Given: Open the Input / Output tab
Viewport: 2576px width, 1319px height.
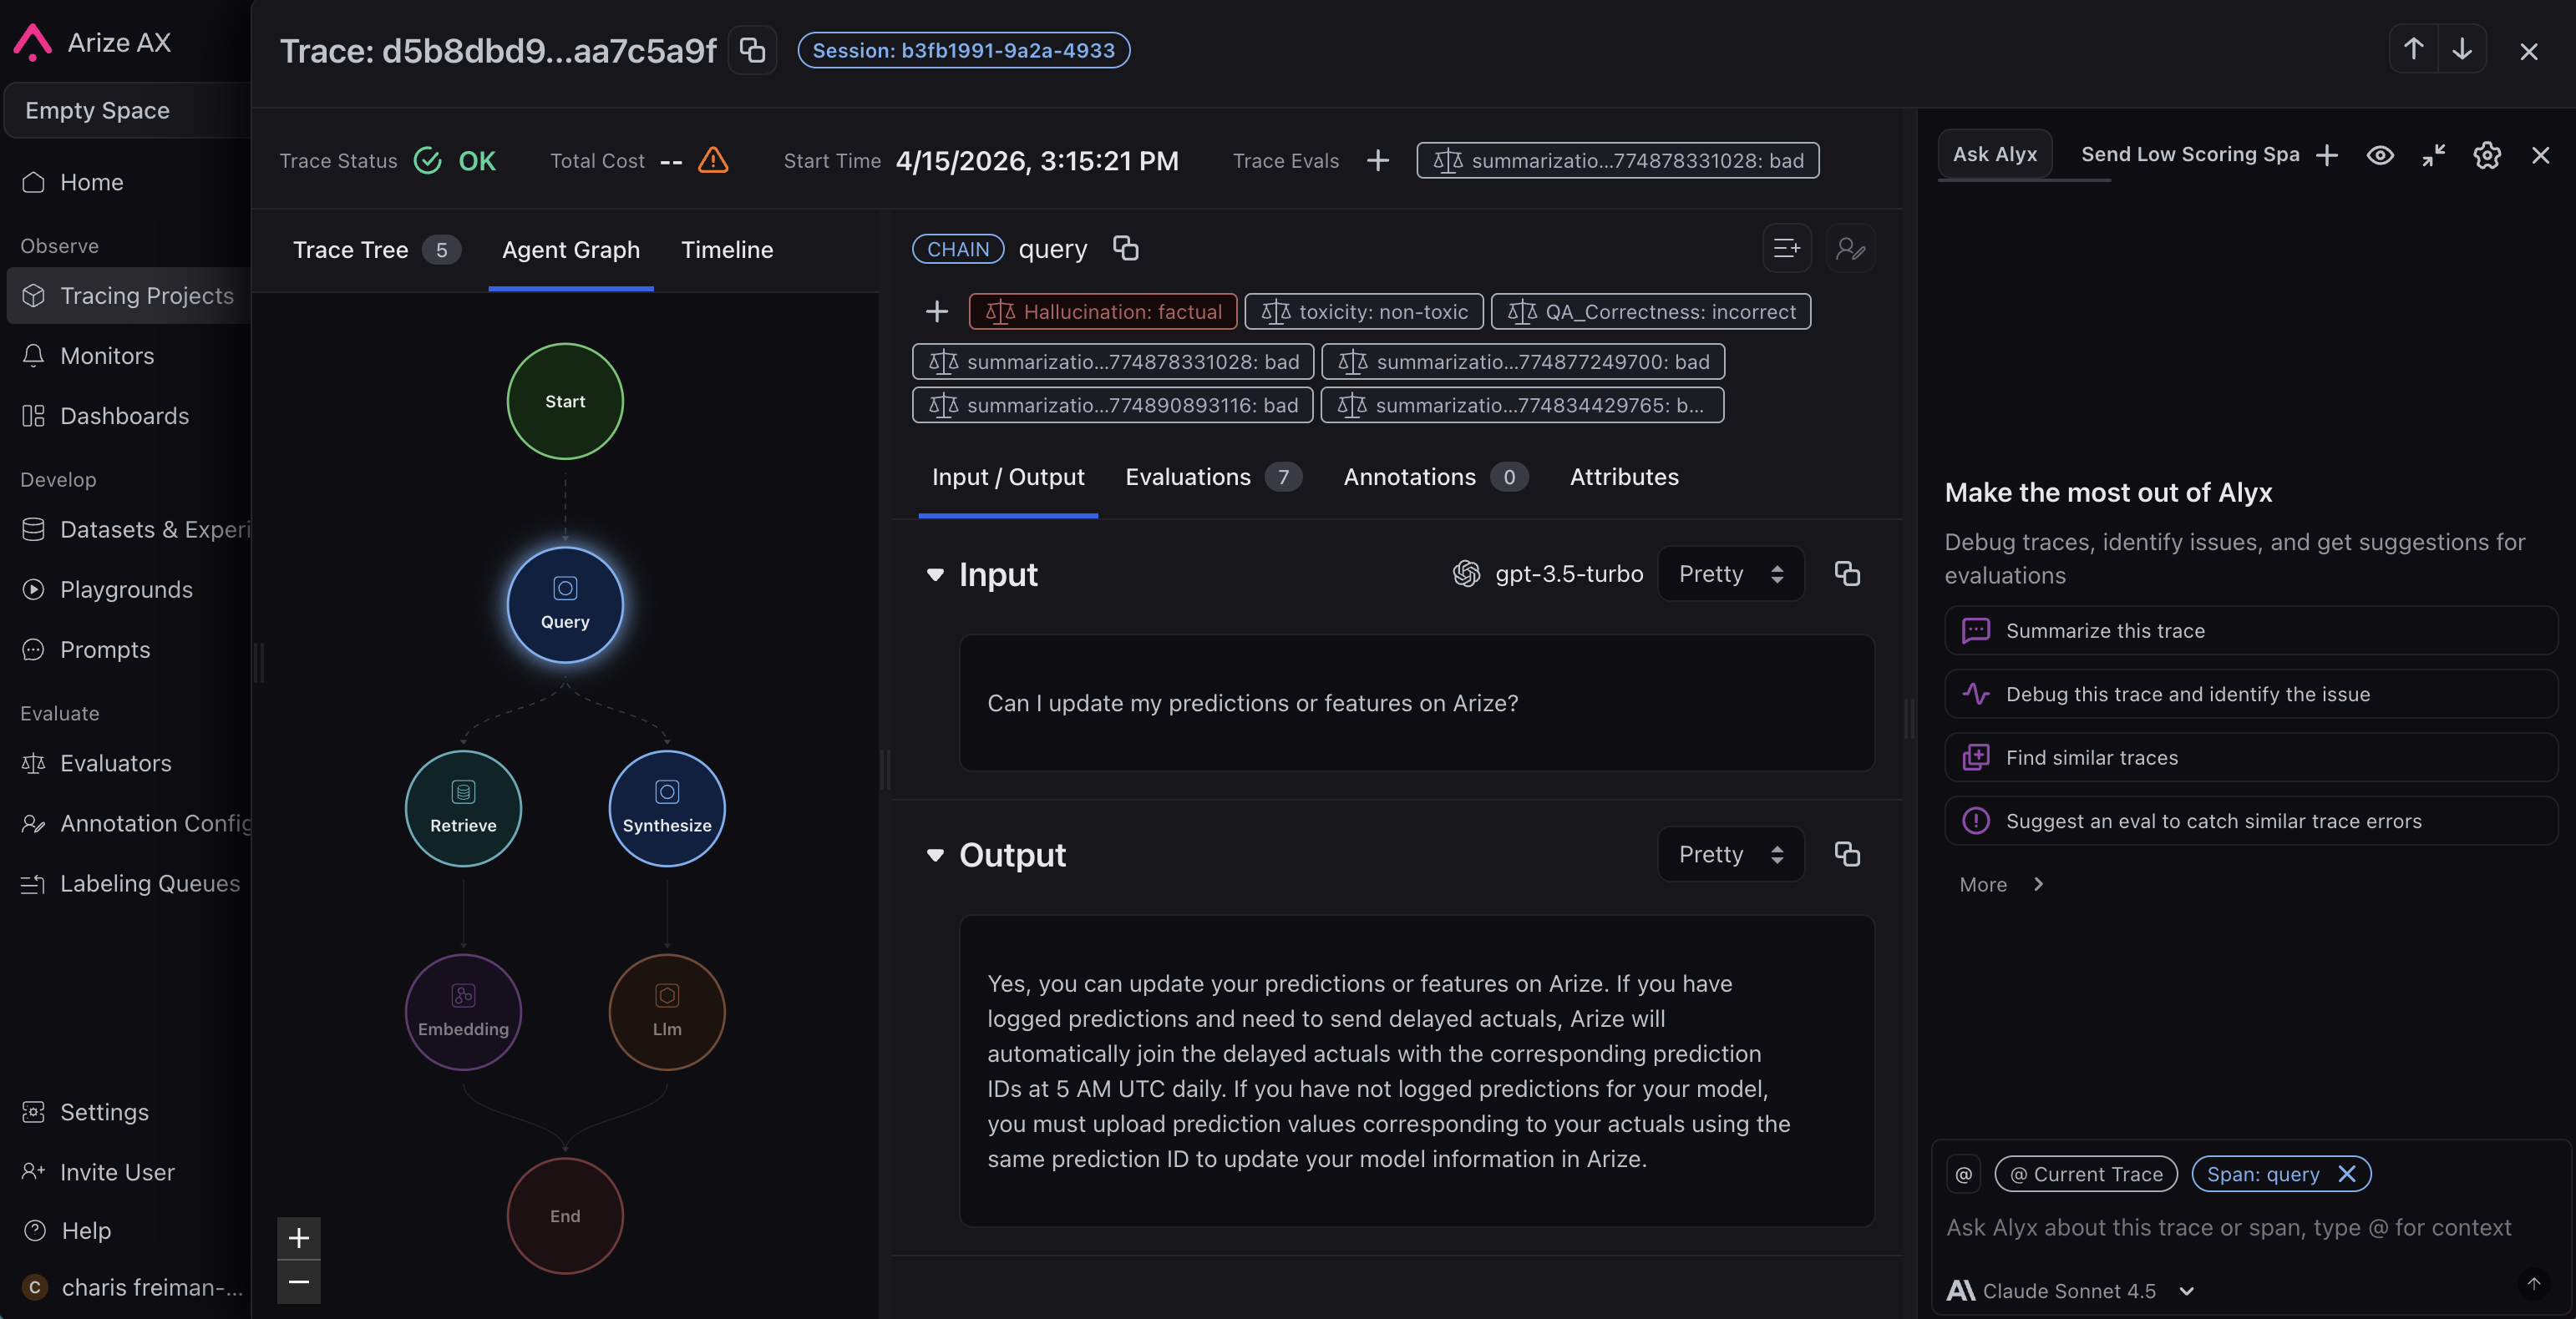Looking at the screenshot, I should coord(1008,477).
